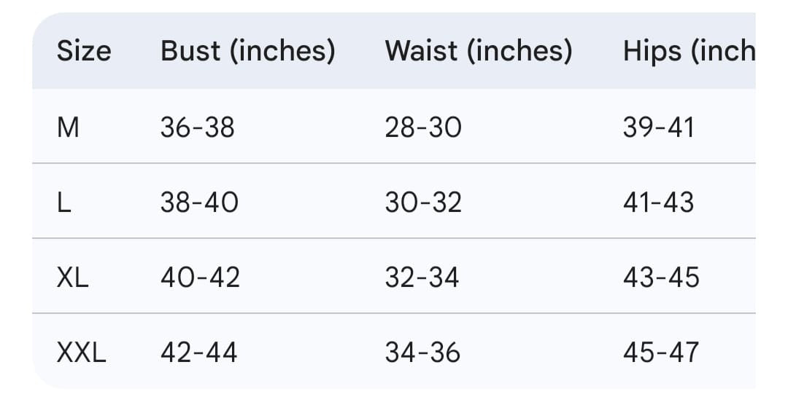Screen dimensions: 788x410
Task: Click waist value 34-36
Action: (x=422, y=352)
